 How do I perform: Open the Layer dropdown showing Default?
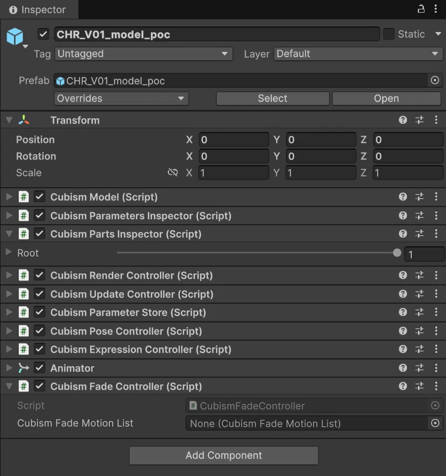(x=358, y=54)
